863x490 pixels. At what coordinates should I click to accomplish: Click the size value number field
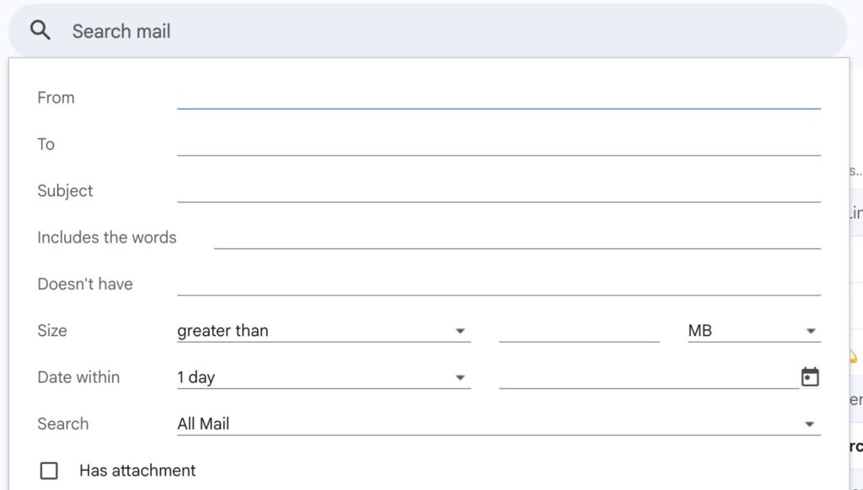(579, 331)
